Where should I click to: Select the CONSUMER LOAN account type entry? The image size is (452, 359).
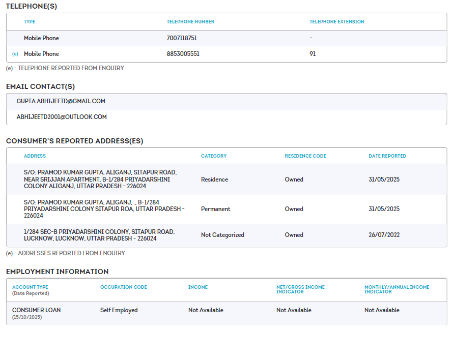pyautogui.click(x=36, y=310)
